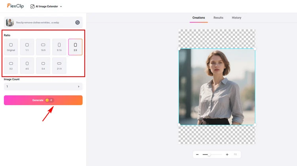Click the zoom in plus icon
Viewport: 297px width, 166px height.
click(x=227, y=155)
